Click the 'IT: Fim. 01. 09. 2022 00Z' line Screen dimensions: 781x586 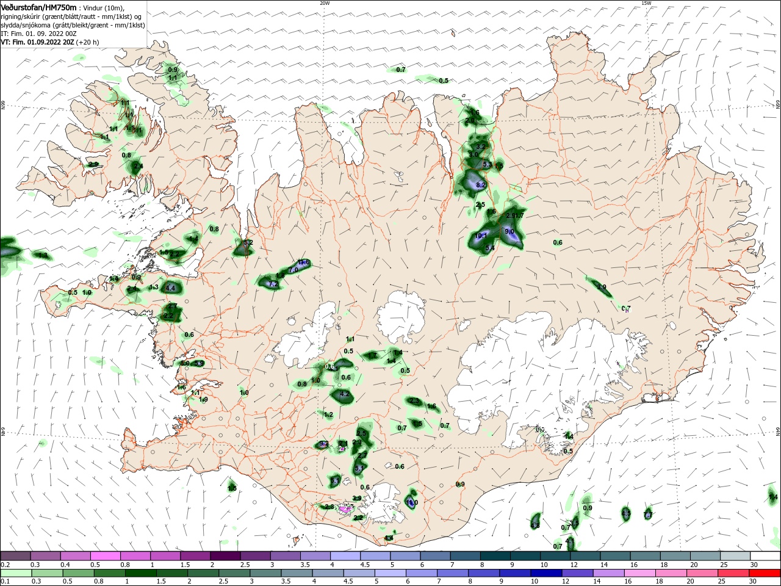tap(38, 34)
